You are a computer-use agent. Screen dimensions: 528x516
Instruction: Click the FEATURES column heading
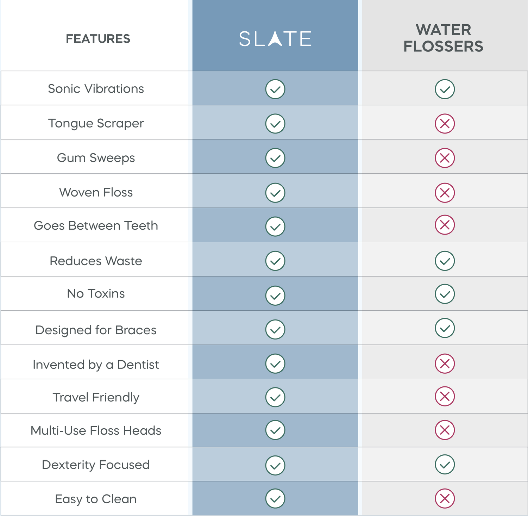98,39
